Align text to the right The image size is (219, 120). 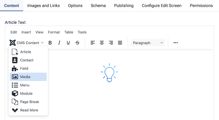(111, 43)
